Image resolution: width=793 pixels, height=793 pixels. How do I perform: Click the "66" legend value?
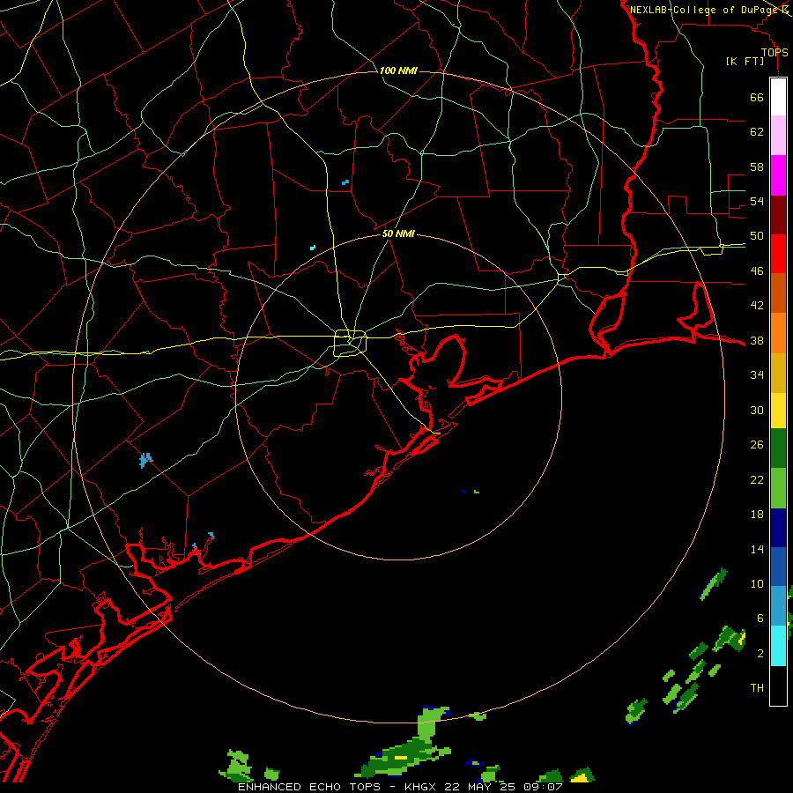[757, 97]
